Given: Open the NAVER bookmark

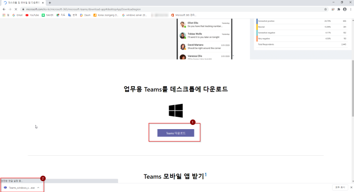Looking at the screenshot, I should pos(48,15).
